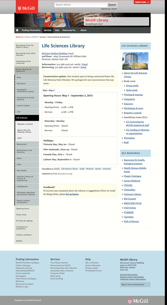Open the Resources for... menu
This screenshot has width=167, height=305.
[70, 30]
